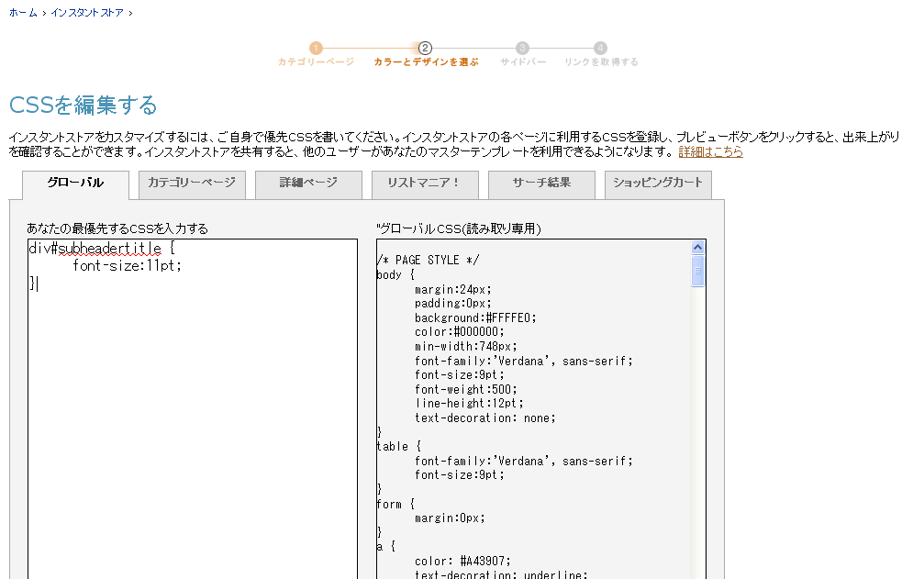
Task: Open the インスタントストア breadcrumb link
Action: coord(86,13)
